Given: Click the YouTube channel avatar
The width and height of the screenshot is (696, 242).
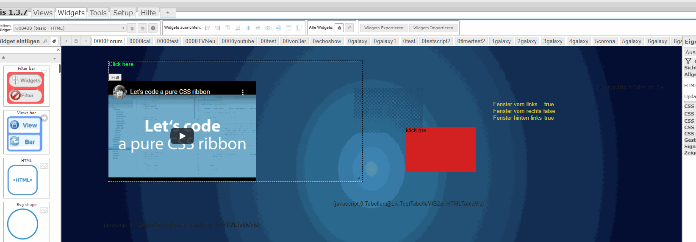Looking at the screenshot, I should coord(119,92).
